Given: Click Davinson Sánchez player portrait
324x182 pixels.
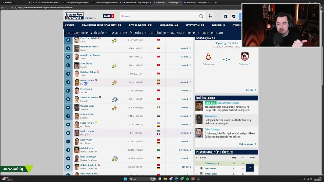Looking at the screenshot, I should click(77, 48).
